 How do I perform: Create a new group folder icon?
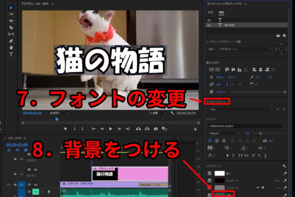(278, 36)
